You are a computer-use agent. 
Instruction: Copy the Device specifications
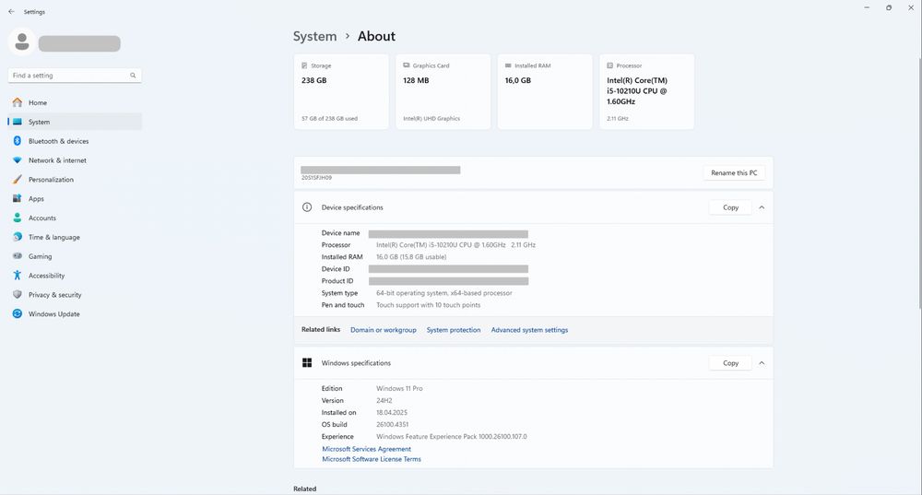[x=730, y=207]
